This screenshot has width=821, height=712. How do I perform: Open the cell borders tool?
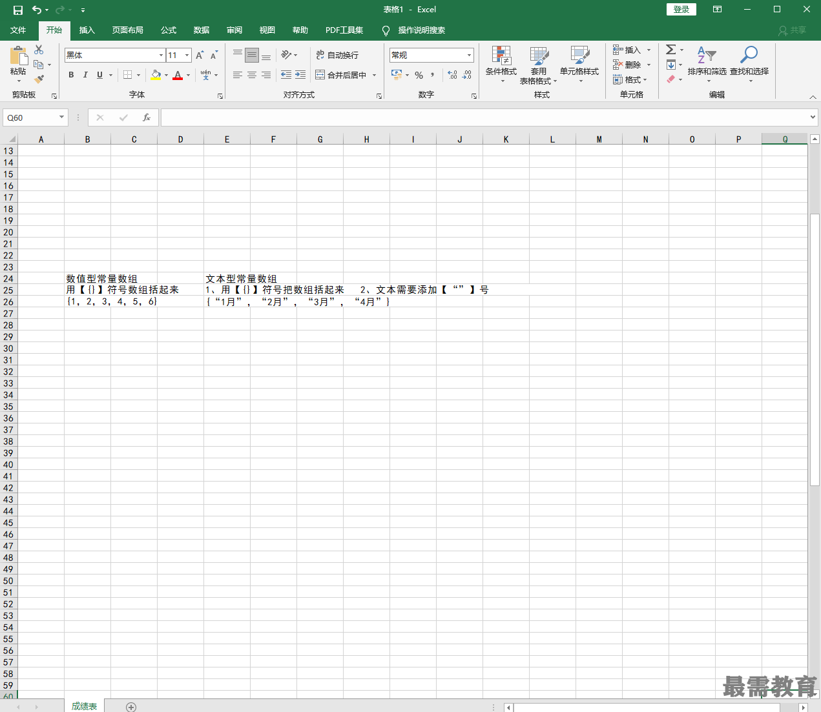point(128,75)
